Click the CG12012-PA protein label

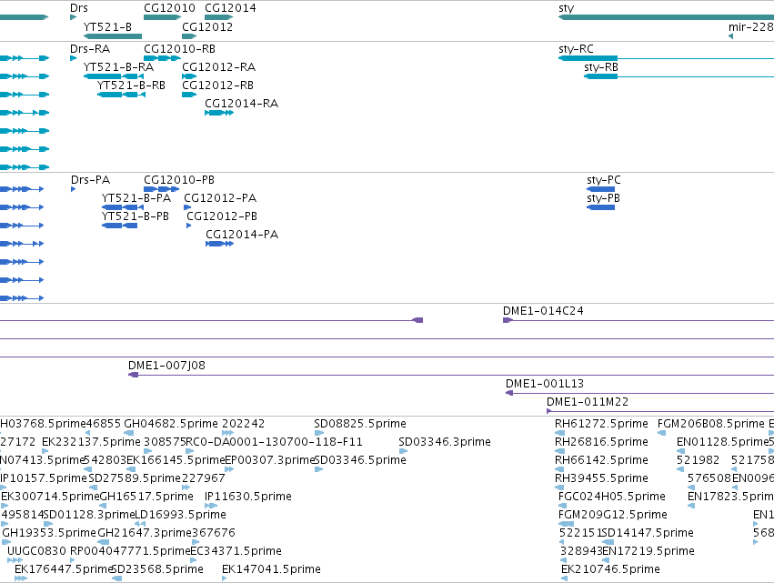coord(220,198)
